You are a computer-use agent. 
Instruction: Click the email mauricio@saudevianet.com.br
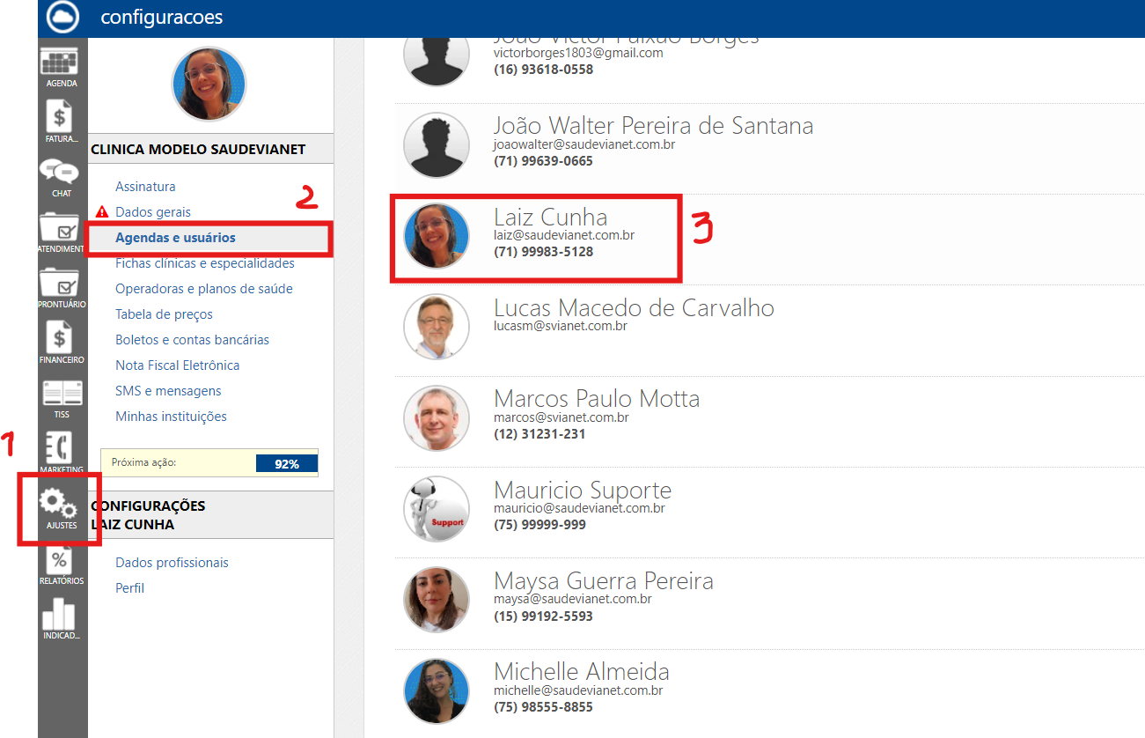[x=579, y=508]
